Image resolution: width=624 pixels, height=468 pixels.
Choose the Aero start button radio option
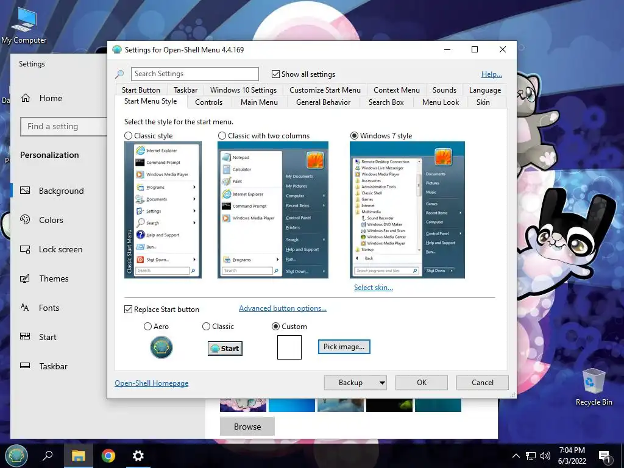[x=147, y=327]
